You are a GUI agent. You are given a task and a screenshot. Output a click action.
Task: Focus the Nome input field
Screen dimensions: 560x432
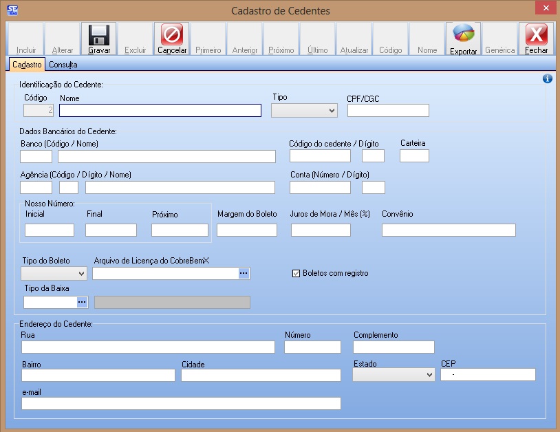160,110
